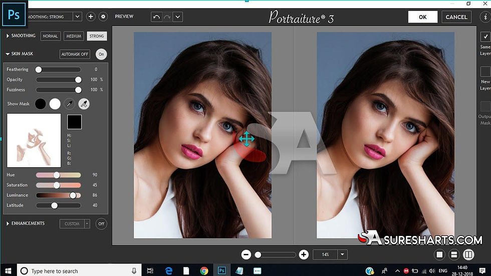Open the notification center icon
Screen dimensions: 491x276
click(482, 270)
